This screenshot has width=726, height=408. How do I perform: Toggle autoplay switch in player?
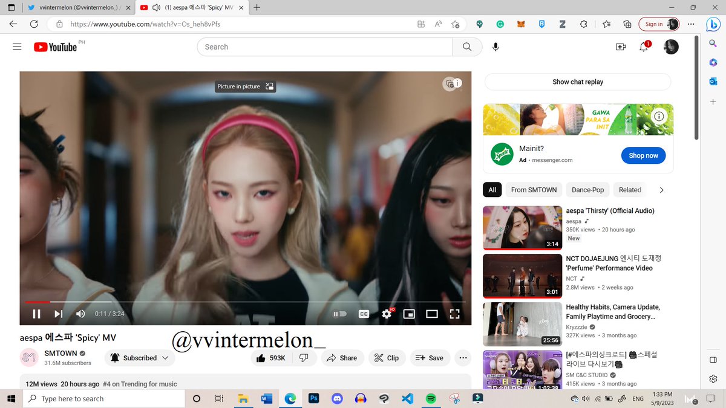(x=339, y=314)
